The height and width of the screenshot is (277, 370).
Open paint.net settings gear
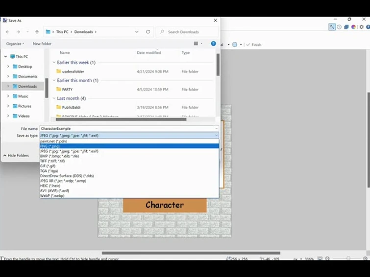pyautogui.click(x=362, y=27)
